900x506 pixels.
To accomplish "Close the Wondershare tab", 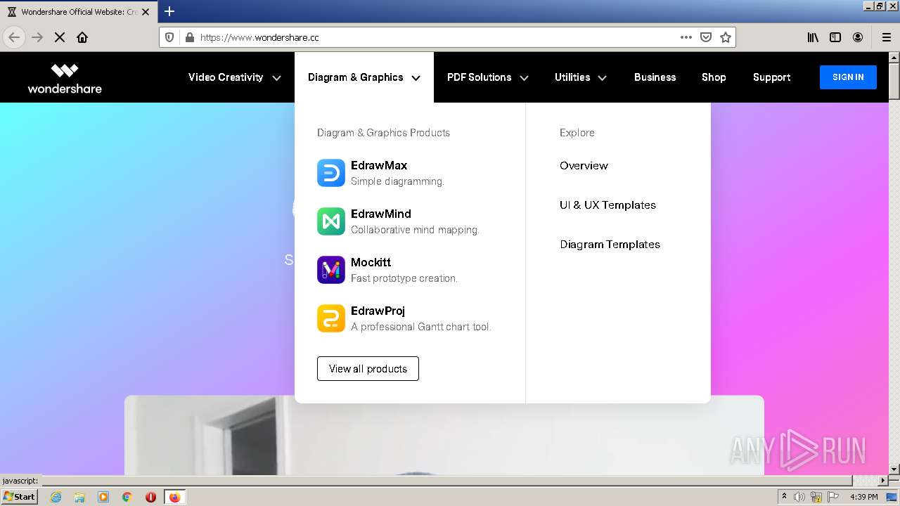I will click(146, 12).
